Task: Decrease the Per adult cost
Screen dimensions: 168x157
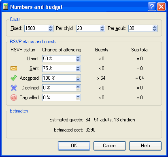Action: point(155,30)
